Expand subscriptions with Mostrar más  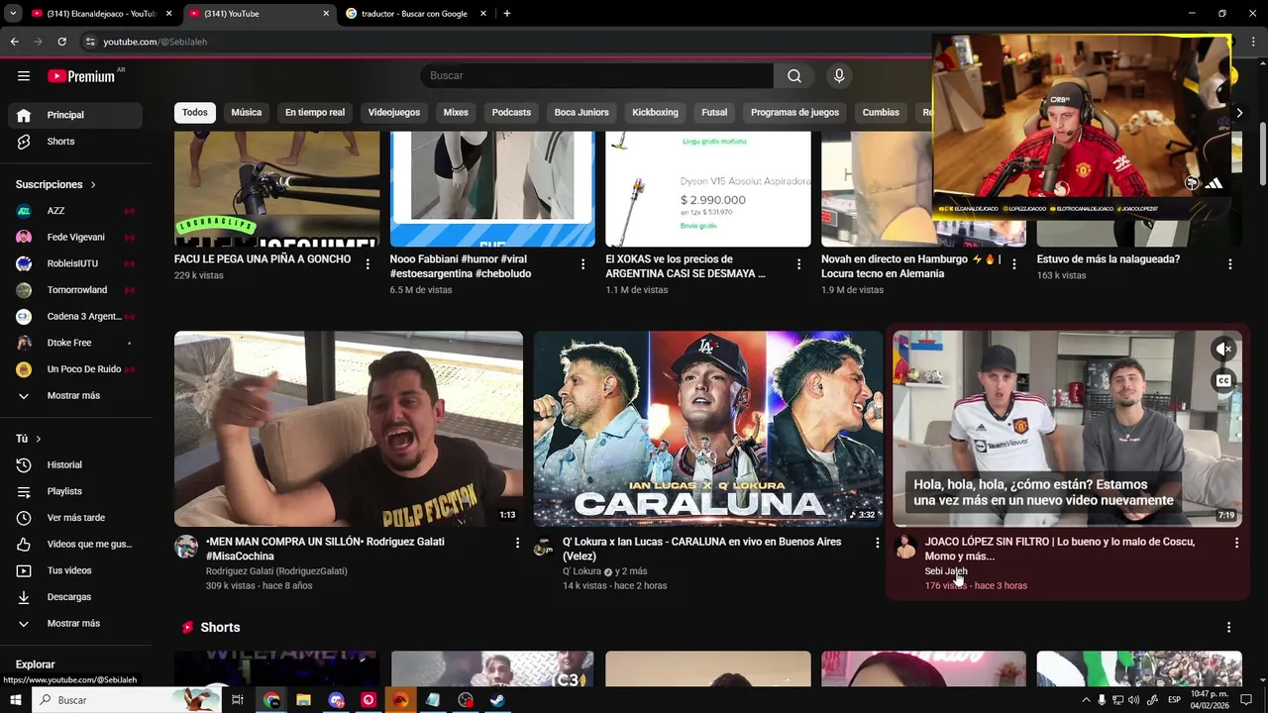tap(75, 396)
